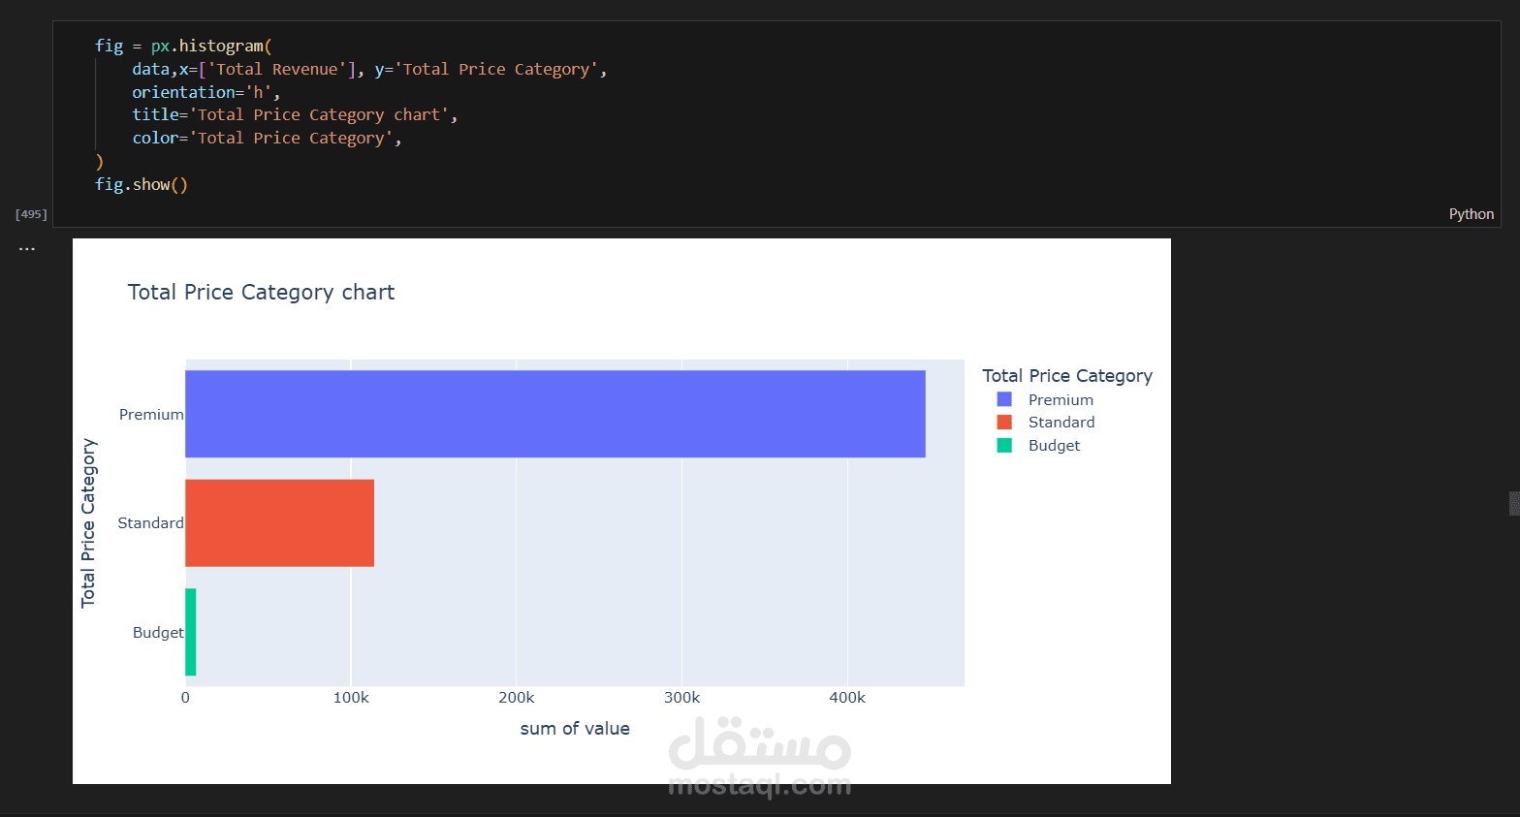Viewport: 1520px width, 817px height.
Task: Click the title= code line
Action: (295, 114)
